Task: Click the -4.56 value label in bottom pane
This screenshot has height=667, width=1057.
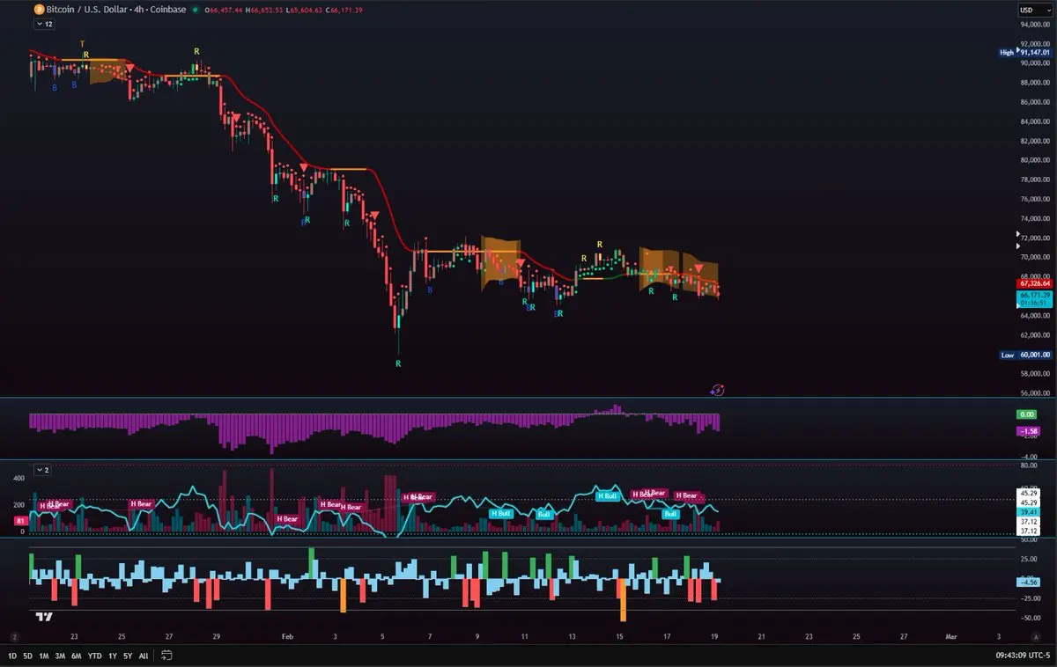Action: [1028, 582]
